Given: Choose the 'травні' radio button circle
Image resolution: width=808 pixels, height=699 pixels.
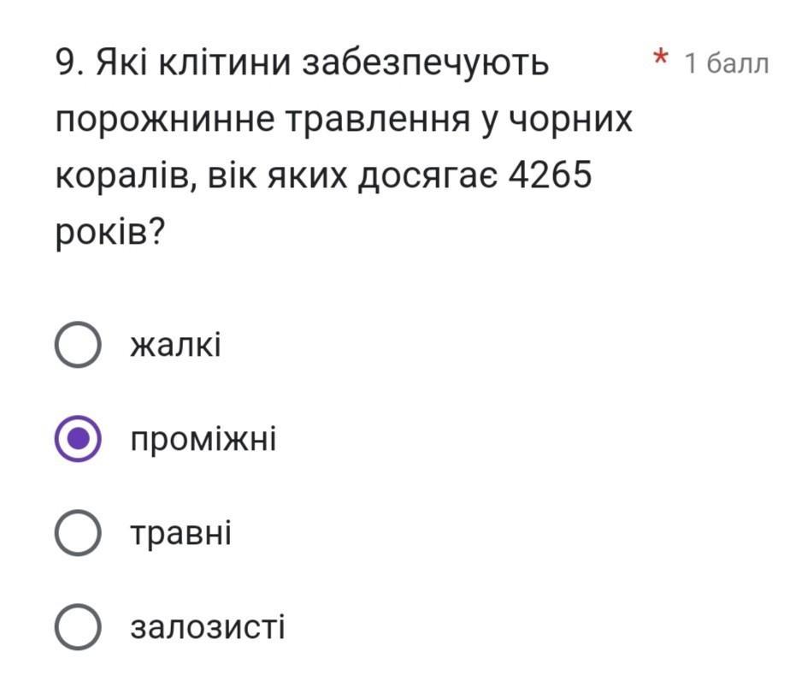Looking at the screenshot, I should [78, 532].
